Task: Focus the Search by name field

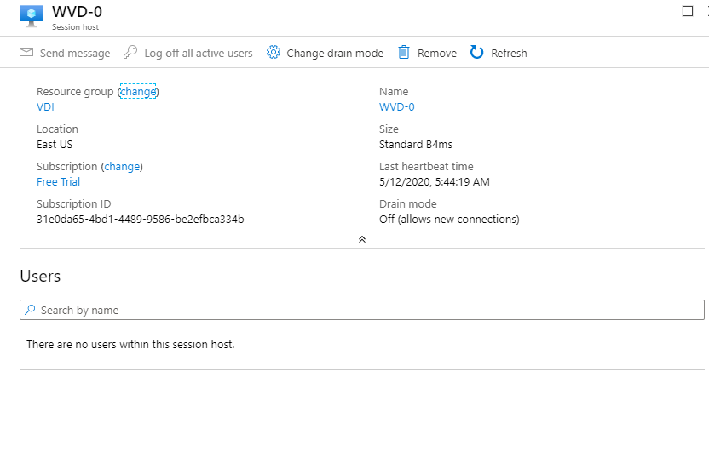Action: click(x=361, y=310)
